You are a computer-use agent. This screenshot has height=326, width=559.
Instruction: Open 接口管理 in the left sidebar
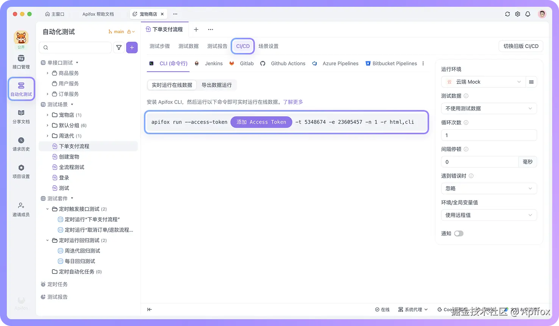click(x=21, y=62)
